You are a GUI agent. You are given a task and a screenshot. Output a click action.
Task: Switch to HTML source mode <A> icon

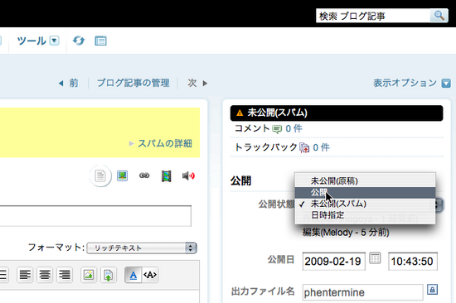point(150,275)
